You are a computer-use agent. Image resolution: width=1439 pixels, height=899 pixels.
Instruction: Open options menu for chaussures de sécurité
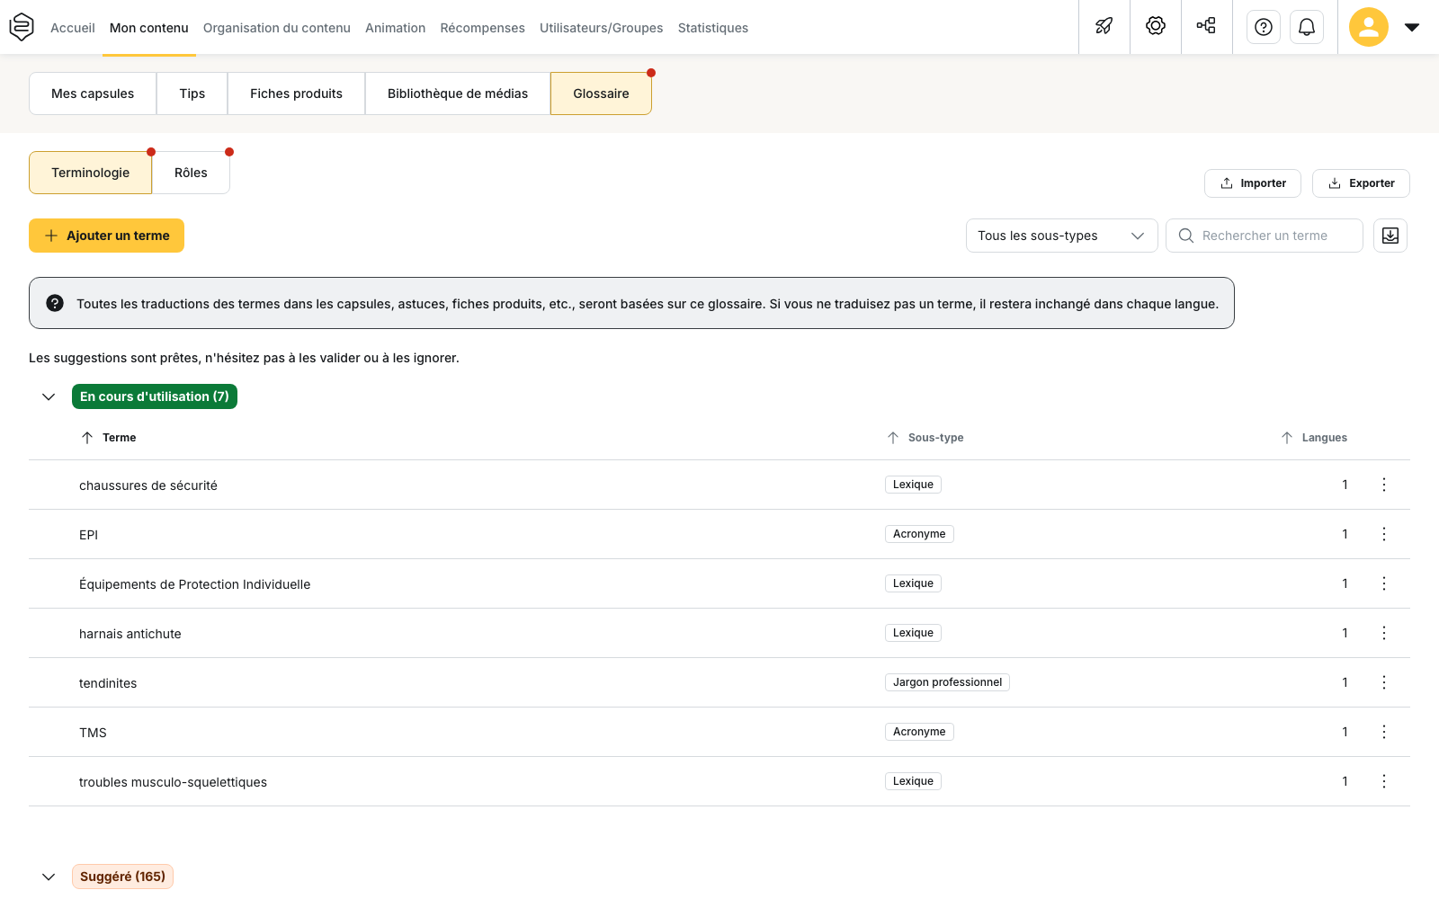coord(1384,485)
